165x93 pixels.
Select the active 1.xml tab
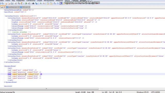click(x=2, y=7)
